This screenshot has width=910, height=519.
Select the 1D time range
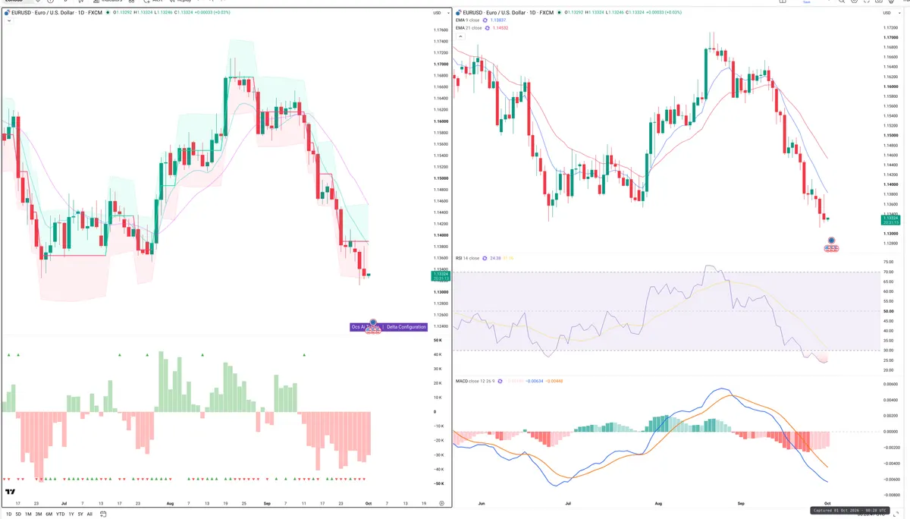click(9, 514)
